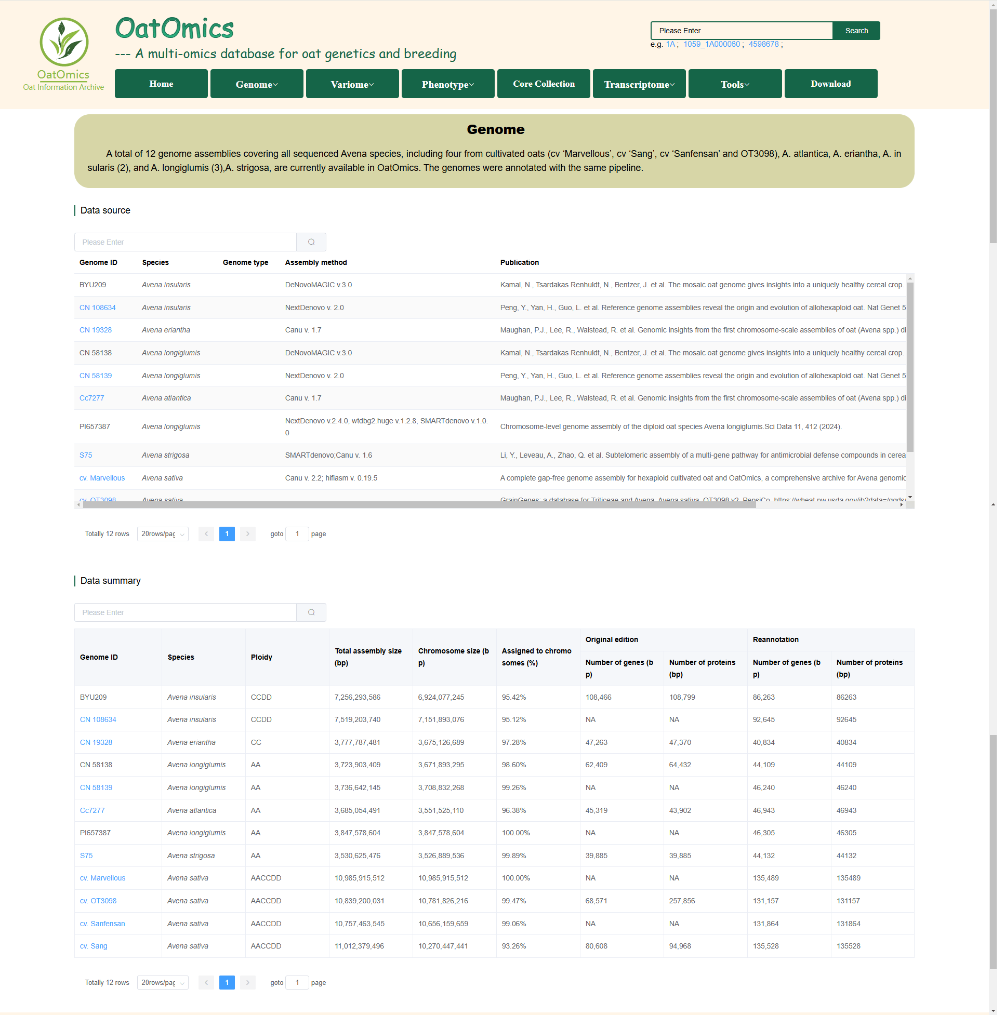
Task: Open CN 19328 in Data summary table
Action: click(96, 743)
